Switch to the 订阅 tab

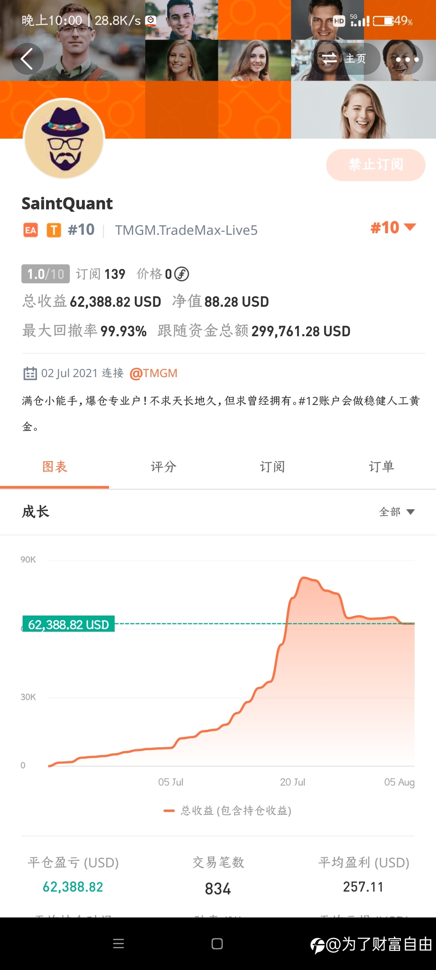click(272, 467)
